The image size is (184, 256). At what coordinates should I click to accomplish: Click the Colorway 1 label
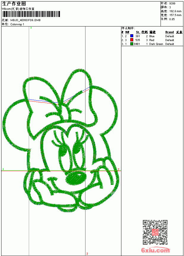pos(17,24)
